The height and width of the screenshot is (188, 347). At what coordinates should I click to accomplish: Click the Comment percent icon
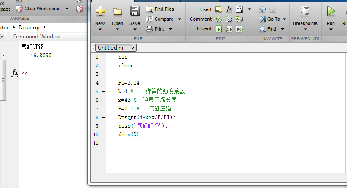coord(219,19)
